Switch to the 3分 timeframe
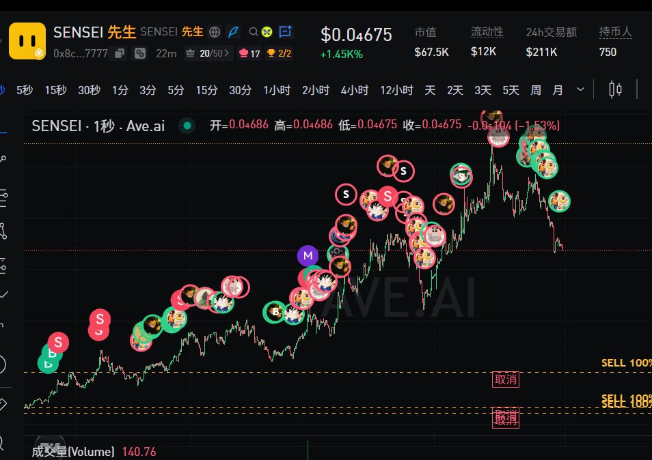This screenshot has height=460, width=652. pos(148,90)
